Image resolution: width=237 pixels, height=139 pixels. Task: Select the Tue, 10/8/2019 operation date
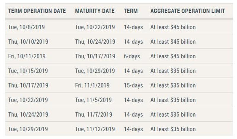[26, 27]
